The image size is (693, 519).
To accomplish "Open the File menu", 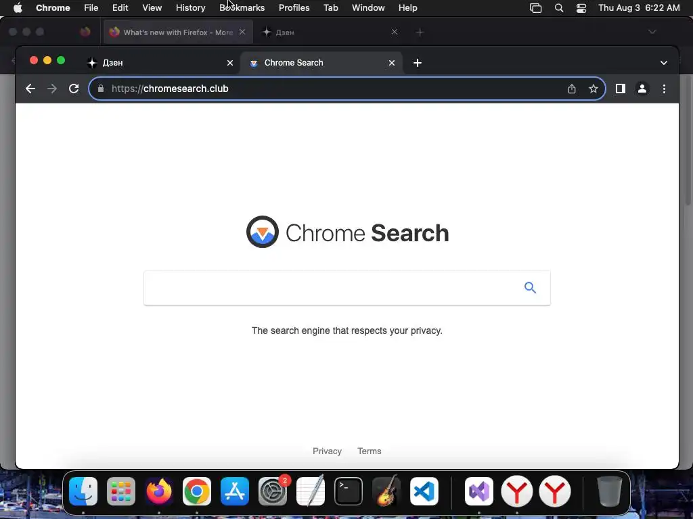I will tap(91, 8).
